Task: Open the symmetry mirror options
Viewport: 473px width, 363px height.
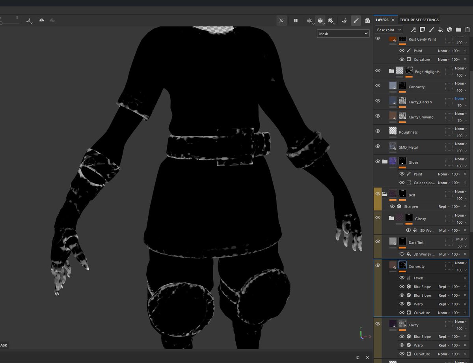Action: (310, 21)
